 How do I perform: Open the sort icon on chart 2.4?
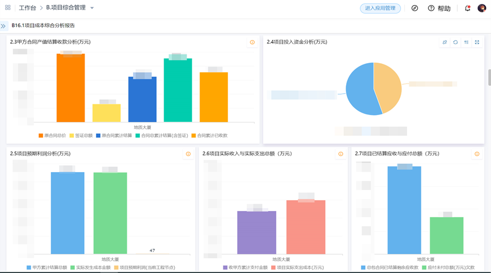coord(466,42)
